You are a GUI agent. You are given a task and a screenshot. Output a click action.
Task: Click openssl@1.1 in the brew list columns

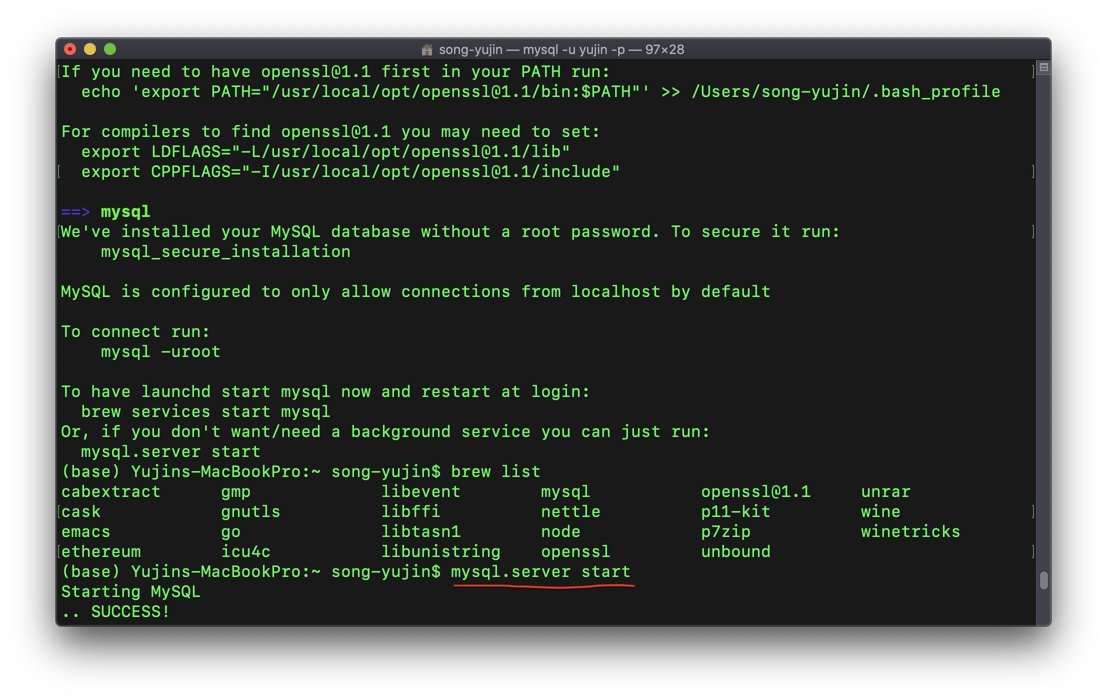(x=755, y=492)
